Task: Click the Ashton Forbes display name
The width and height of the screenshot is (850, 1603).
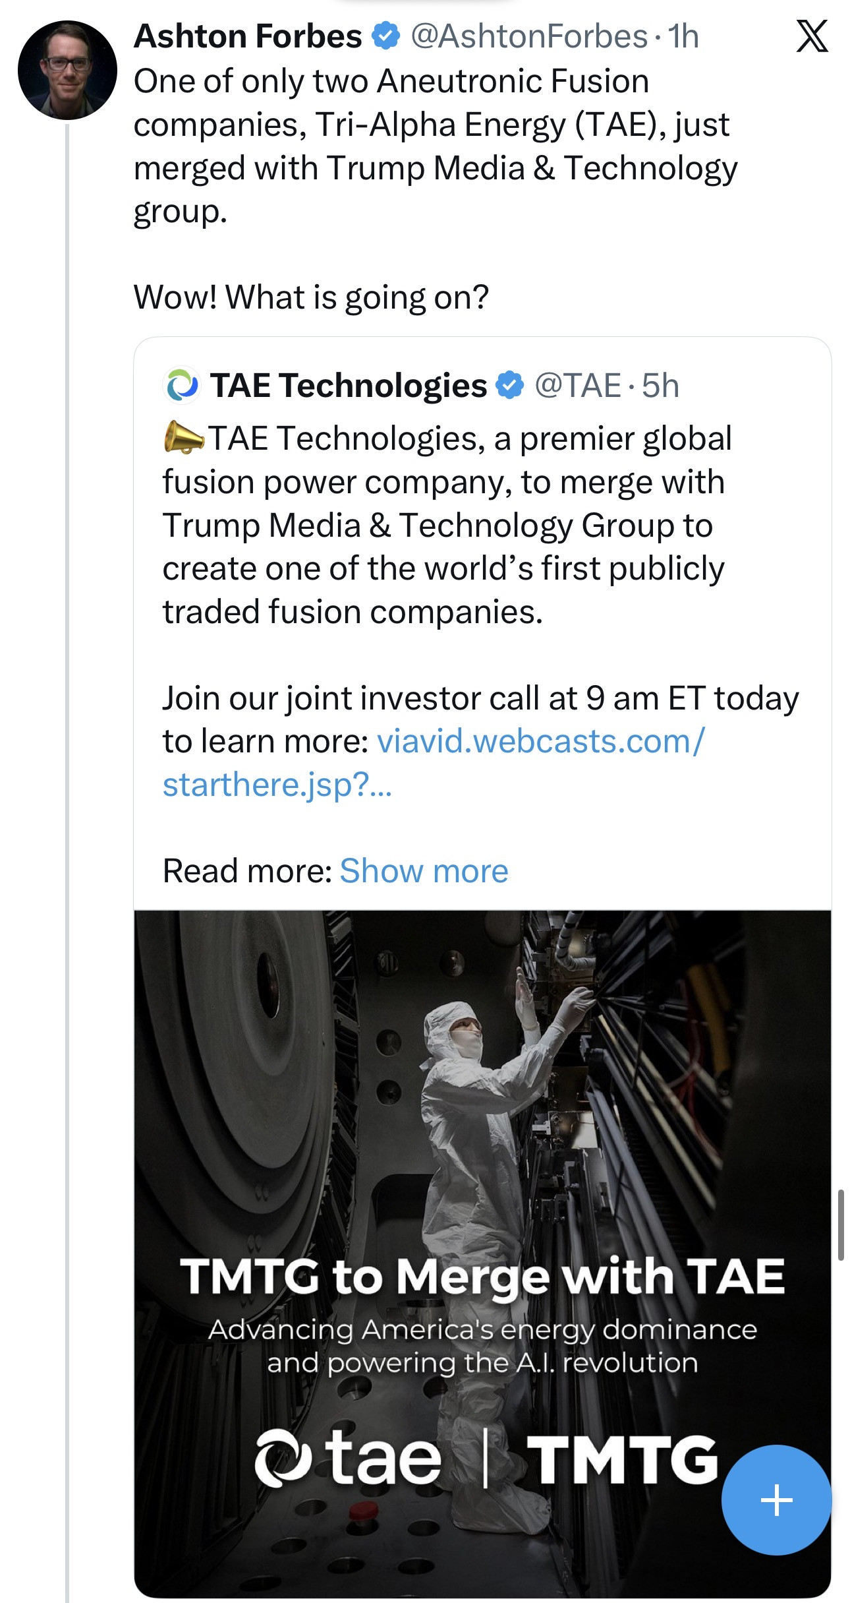Action: [x=248, y=36]
